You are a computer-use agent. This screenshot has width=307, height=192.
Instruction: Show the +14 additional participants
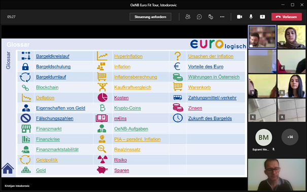point(290,137)
